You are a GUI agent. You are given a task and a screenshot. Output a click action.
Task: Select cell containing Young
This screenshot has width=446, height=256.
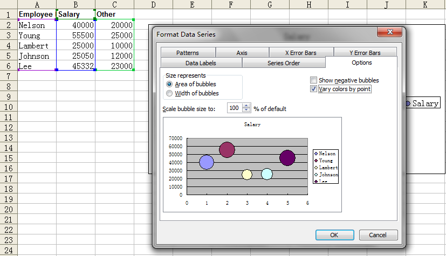pyautogui.click(x=37, y=35)
